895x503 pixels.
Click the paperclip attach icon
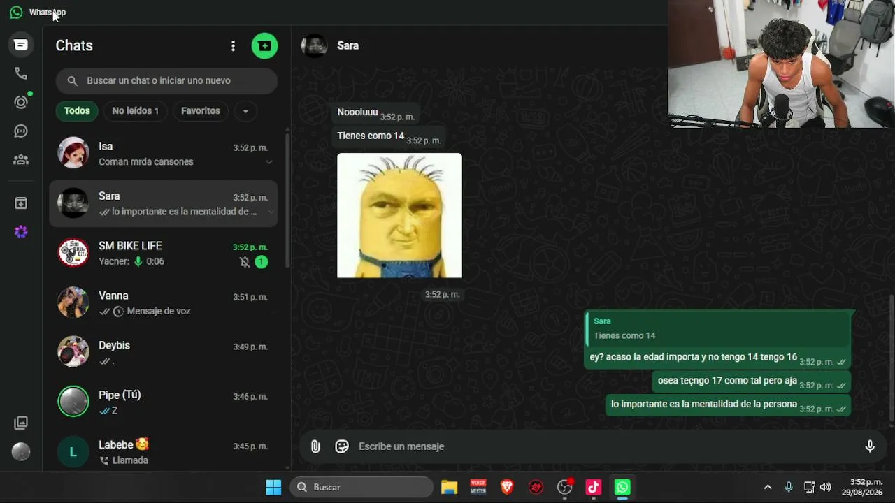click(315, 446)
